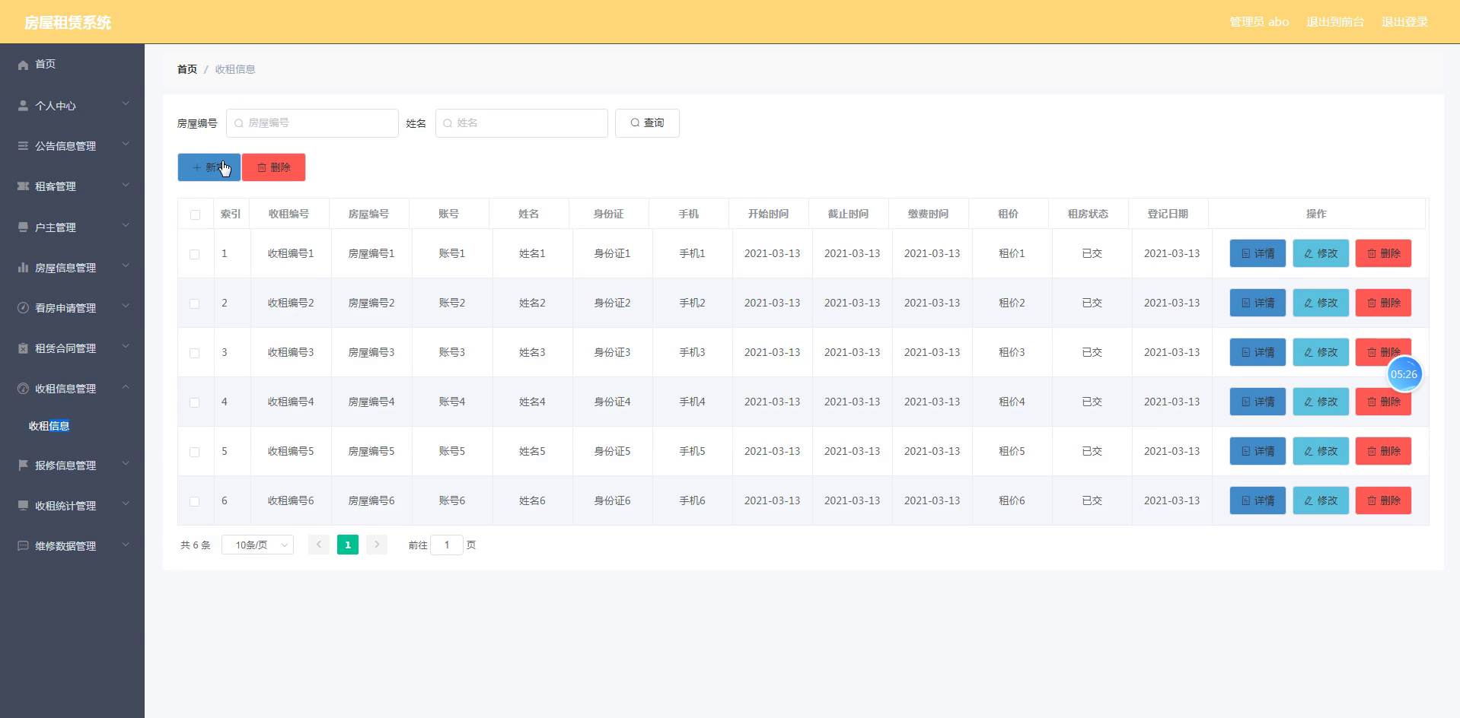This screenshot has height=718, width=1460.
Task: Click the blue 新增 button
Action: (209, 167)
